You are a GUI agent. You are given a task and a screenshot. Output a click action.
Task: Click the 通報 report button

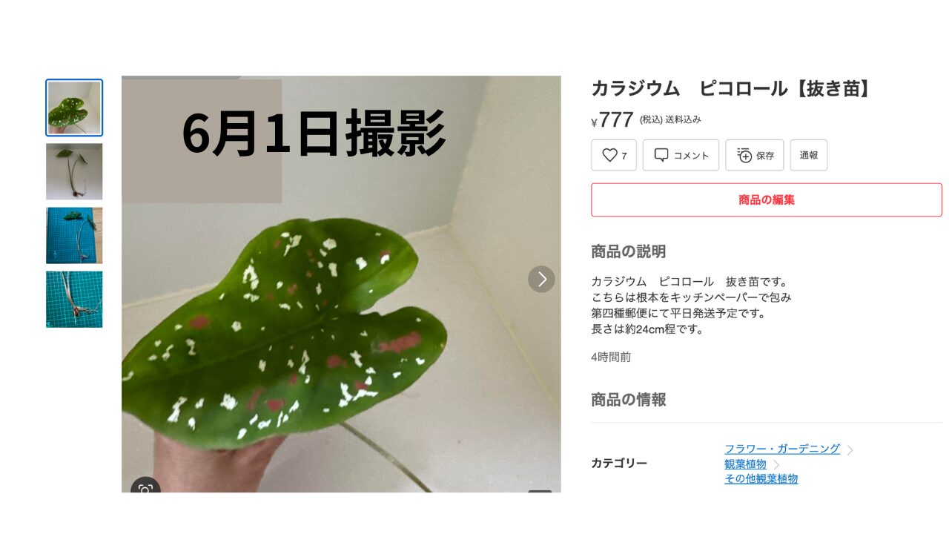tap(809, 155)
